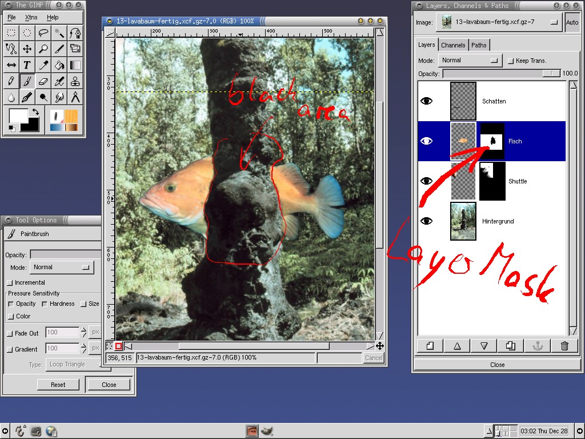Select the Fuzzy Select (magic wand) tool
Image resolution: width=585 pixels, height=439 pixels.
tap(59, 33)
